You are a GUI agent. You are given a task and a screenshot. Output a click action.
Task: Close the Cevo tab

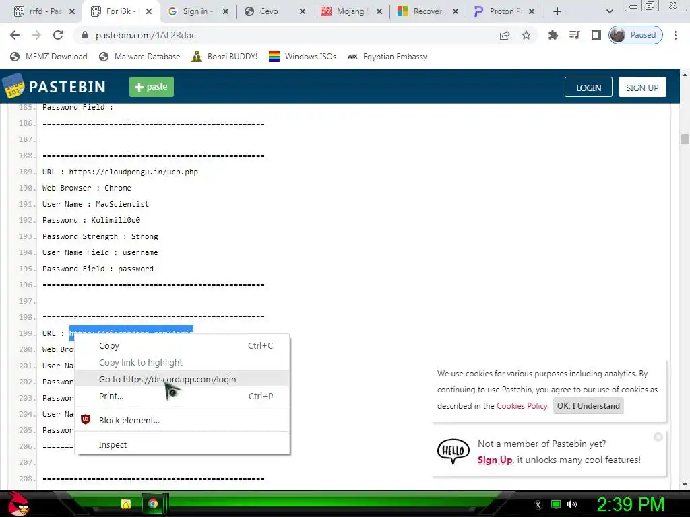point(303,11)
